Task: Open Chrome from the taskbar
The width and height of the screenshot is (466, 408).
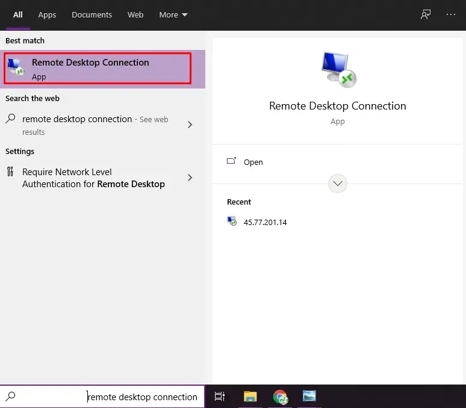Action: click(x=280, y=396)
